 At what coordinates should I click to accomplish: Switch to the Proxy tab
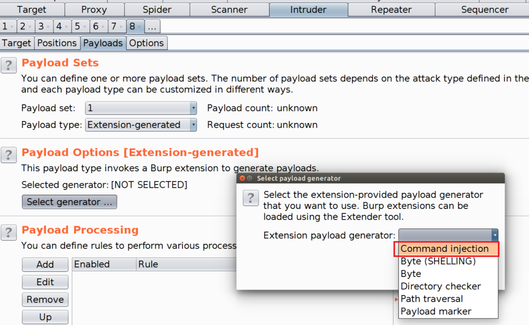(94, 9)
